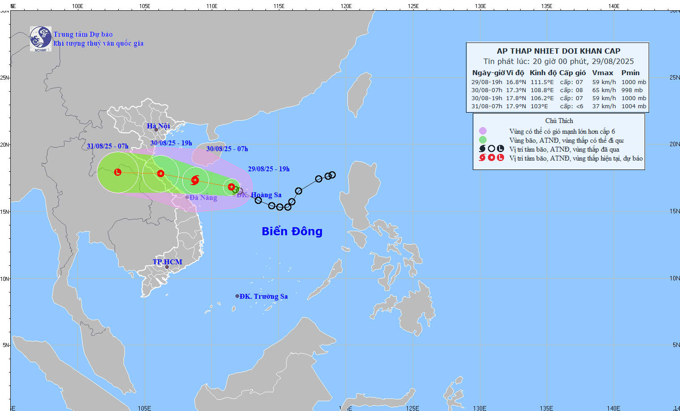The width and height of the screenshot is (680, 411).
Task: Toggle the green legend dot for the storm passage zone
Action: point(483,140)
